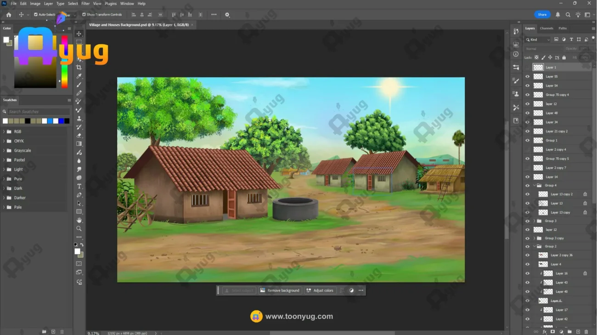
Task: Choose the Zoom tool in toolbar
Action: 79,229
